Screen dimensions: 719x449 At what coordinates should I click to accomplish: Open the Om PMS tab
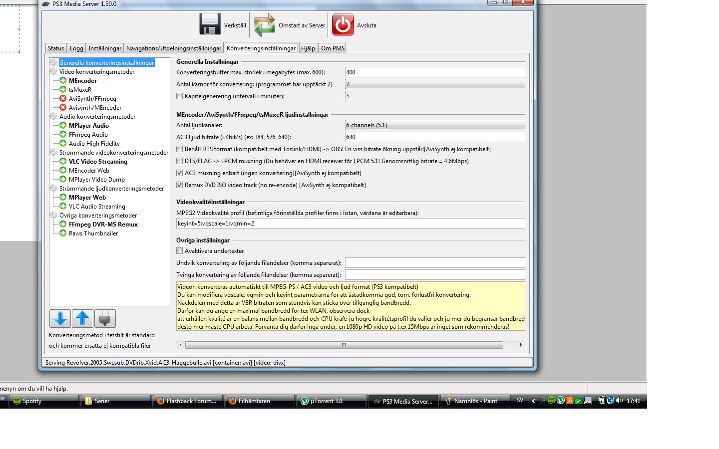[x=333, y=48]
